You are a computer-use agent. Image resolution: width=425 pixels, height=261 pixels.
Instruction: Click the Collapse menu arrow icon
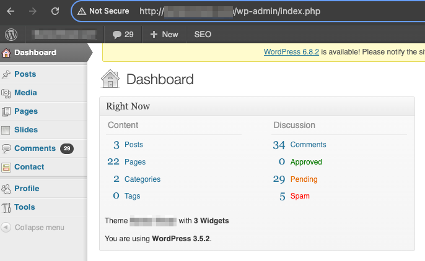(6, 228)
